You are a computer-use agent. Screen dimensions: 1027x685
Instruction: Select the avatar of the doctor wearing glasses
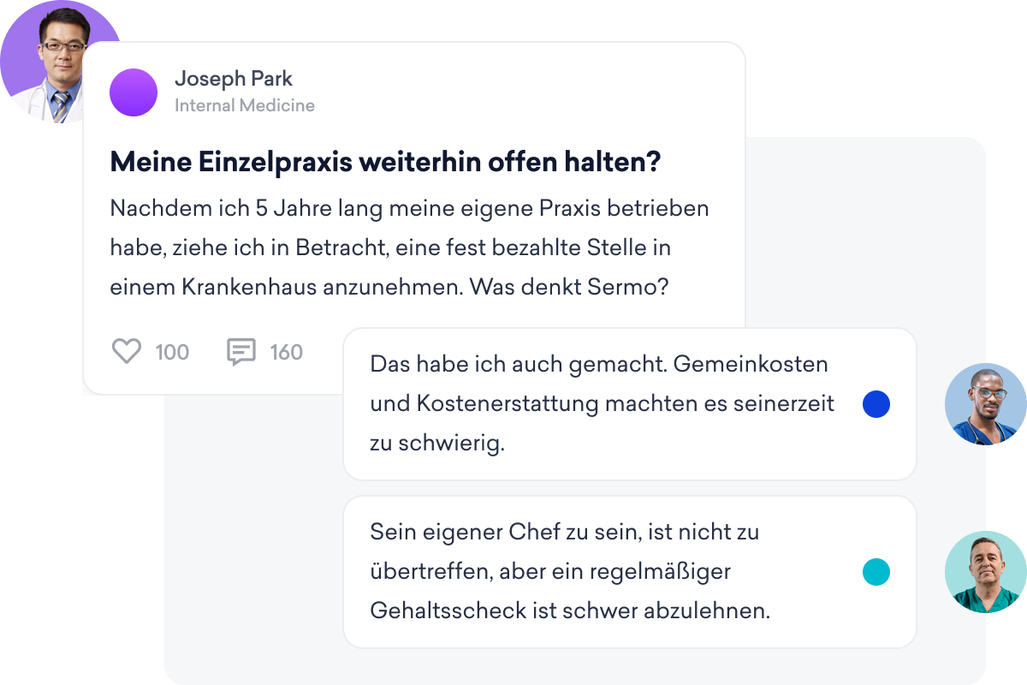[x=984, y=403]
